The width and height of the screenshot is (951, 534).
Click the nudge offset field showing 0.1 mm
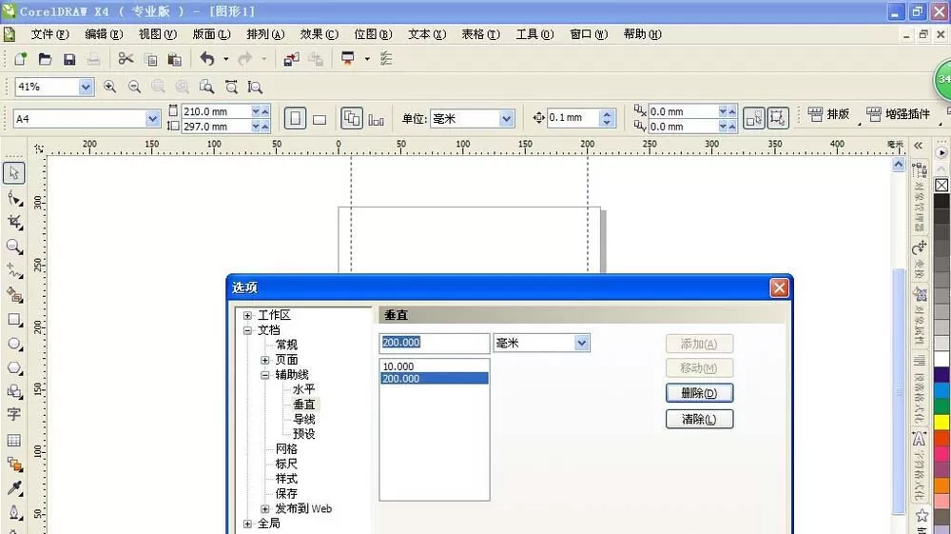(573, 118)
